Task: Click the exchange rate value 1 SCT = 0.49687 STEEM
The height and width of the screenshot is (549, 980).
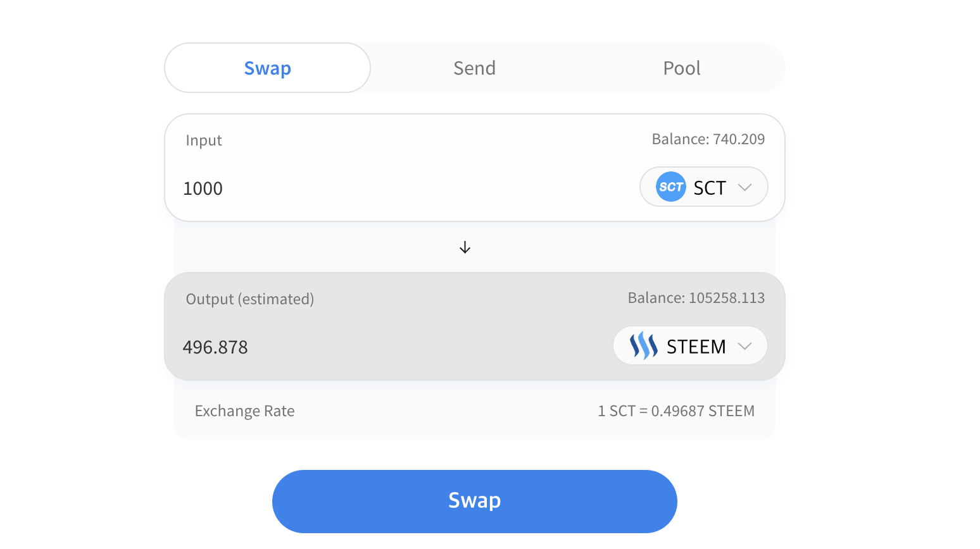Action: (675, 411)
